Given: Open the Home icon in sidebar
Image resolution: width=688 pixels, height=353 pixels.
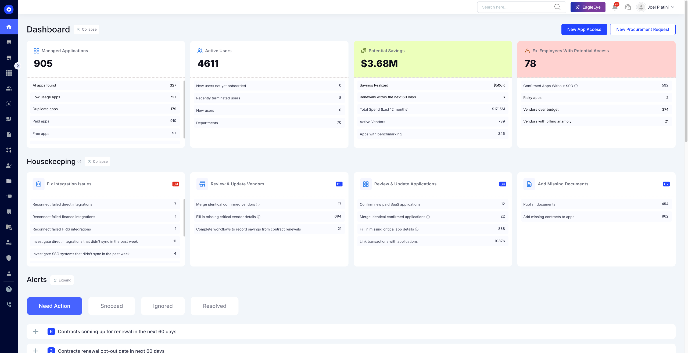Looking at the screenshot, I should coord(9,27).
